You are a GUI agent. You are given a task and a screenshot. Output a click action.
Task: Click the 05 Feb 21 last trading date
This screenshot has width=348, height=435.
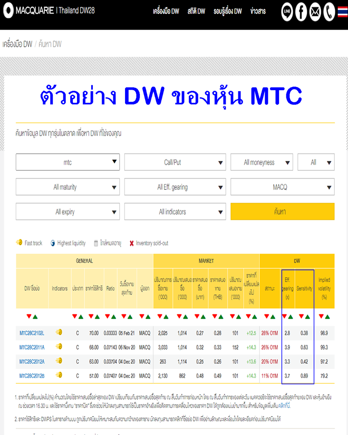127,333
